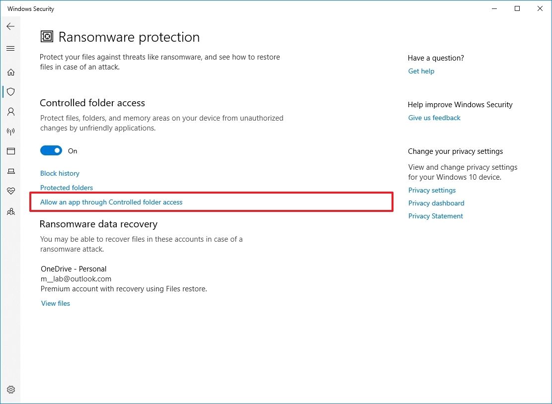The width and height of the screenshot is (552, 404).
Task: Open Account protection in the sidebar
Action: click(11, 112)
